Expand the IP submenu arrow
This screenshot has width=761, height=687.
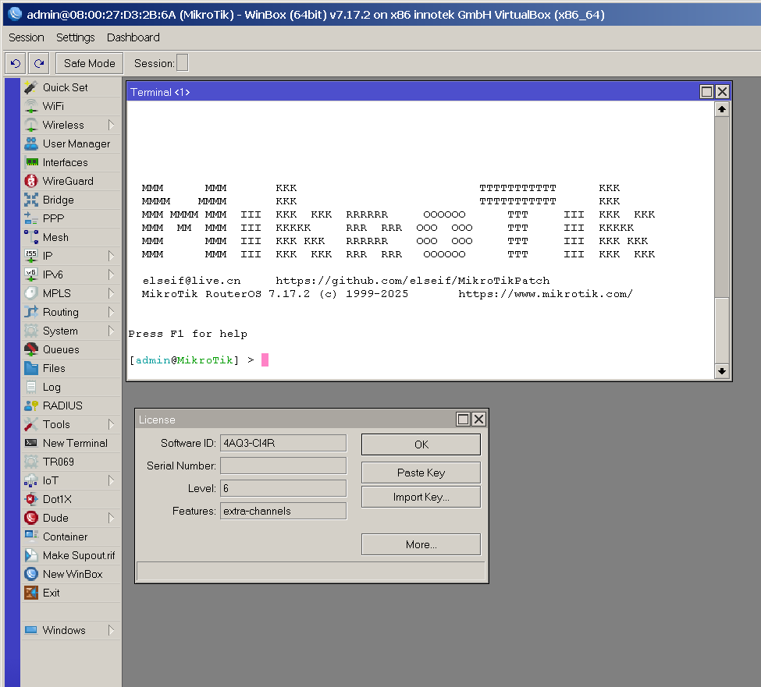coord(111,256)
